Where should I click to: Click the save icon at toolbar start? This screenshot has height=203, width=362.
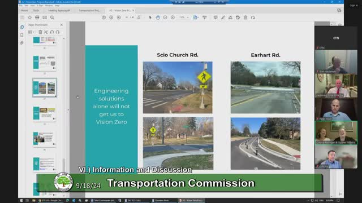coord(23,17)
